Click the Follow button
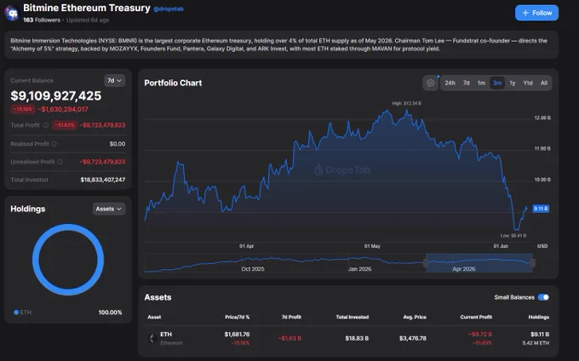 (x=537, y=13)
